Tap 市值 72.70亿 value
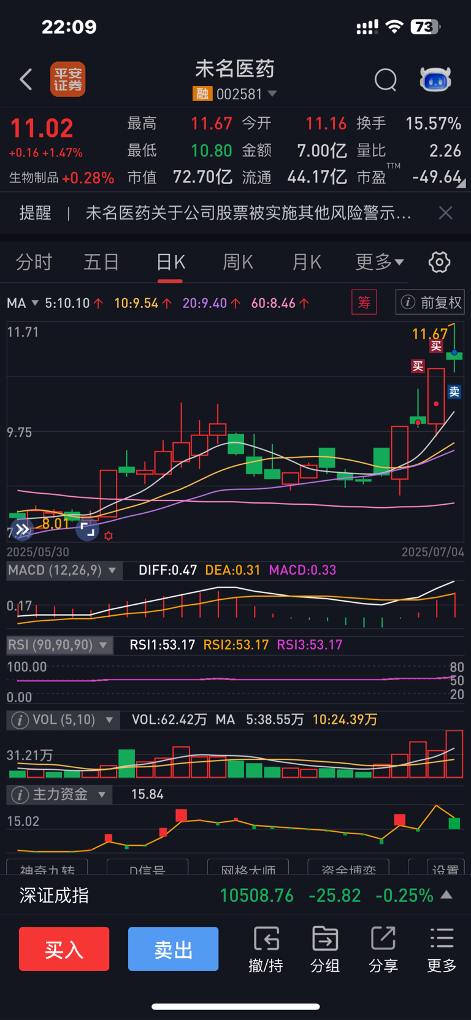The width and height of the screenshot is (471, 1020). click(x=202, y=177)
